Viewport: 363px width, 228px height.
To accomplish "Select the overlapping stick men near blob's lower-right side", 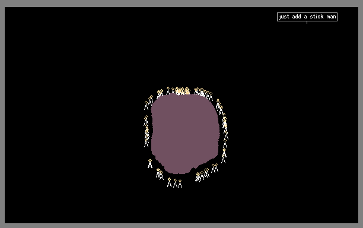I will click(x=224, y=156).
